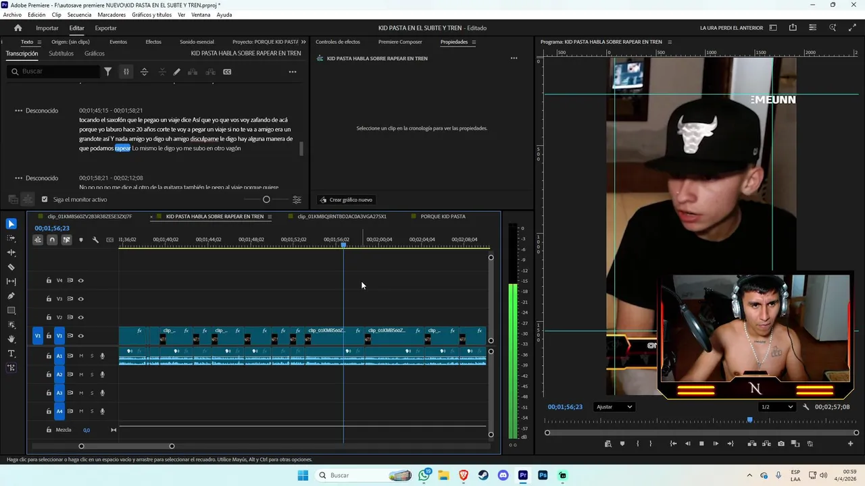This screenshot has width=865, height=486.
Task: Toggle track V2 eye visibility
Action: tap(80, 317)
